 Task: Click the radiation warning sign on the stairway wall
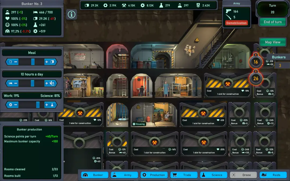197,40
